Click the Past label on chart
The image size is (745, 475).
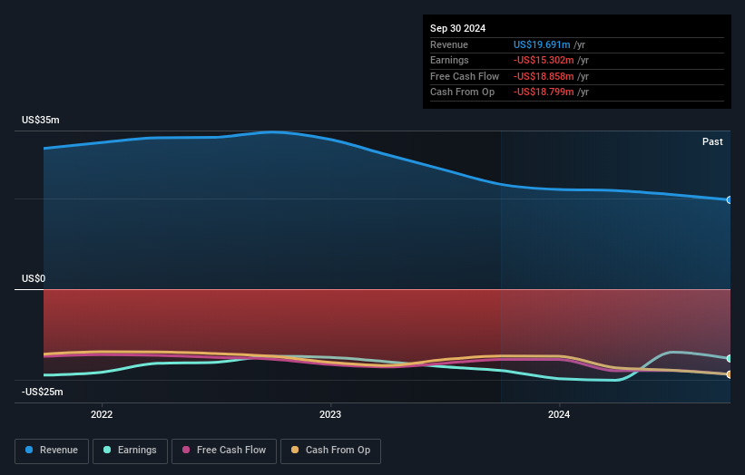(712, 141)
